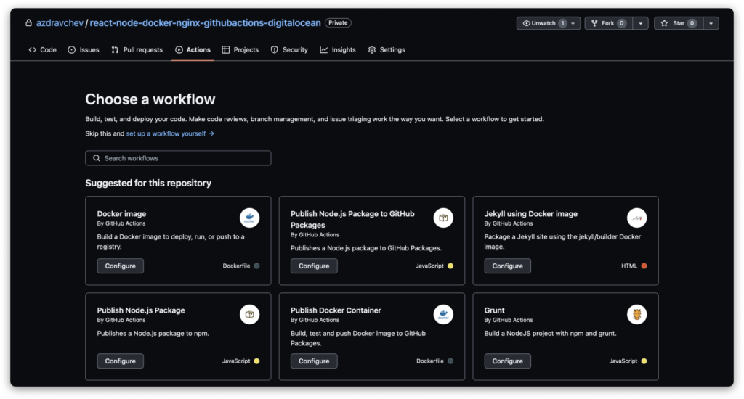Click the star icon on the Star button
Screen dimensions: 744x399
click(664, 23)
